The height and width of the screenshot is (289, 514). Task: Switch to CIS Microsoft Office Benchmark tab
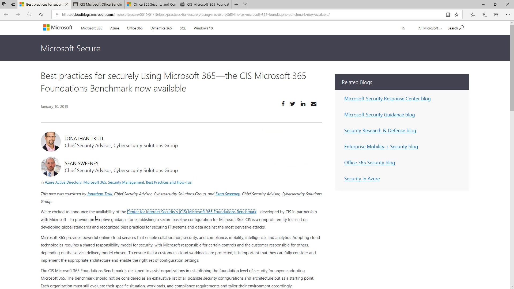(98, 4)
